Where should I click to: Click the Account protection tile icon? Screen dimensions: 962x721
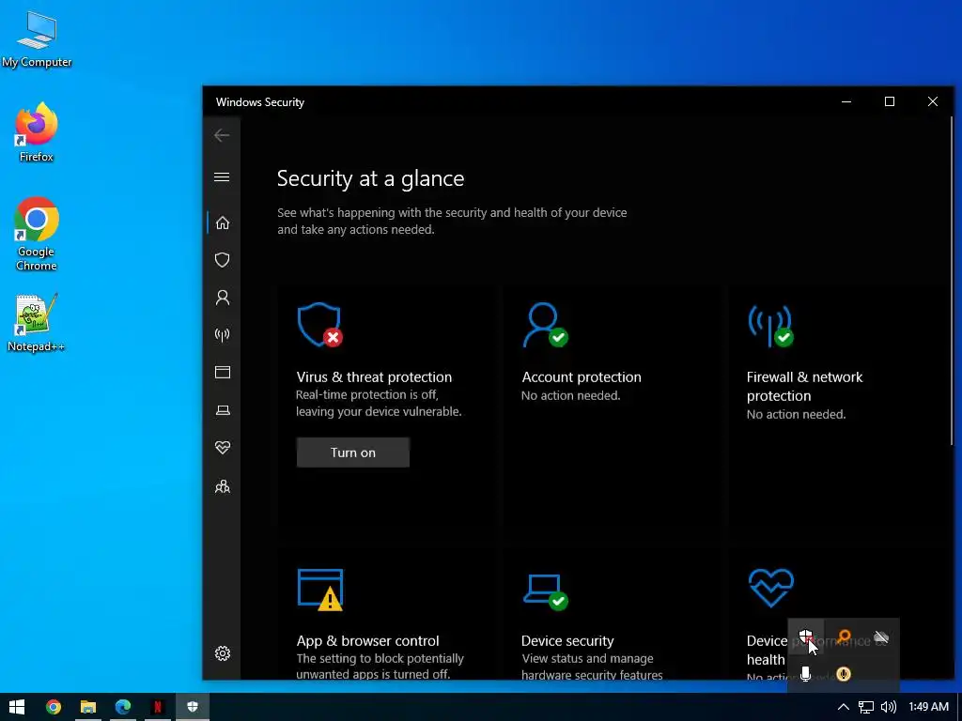pyautogui.click(x=545, y=325)
